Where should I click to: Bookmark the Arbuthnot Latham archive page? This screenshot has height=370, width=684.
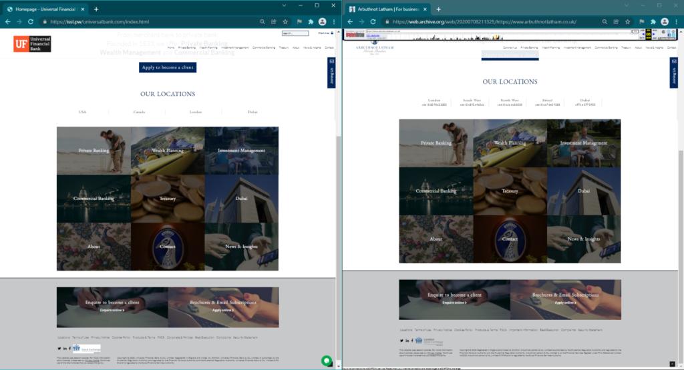point(627,21)
